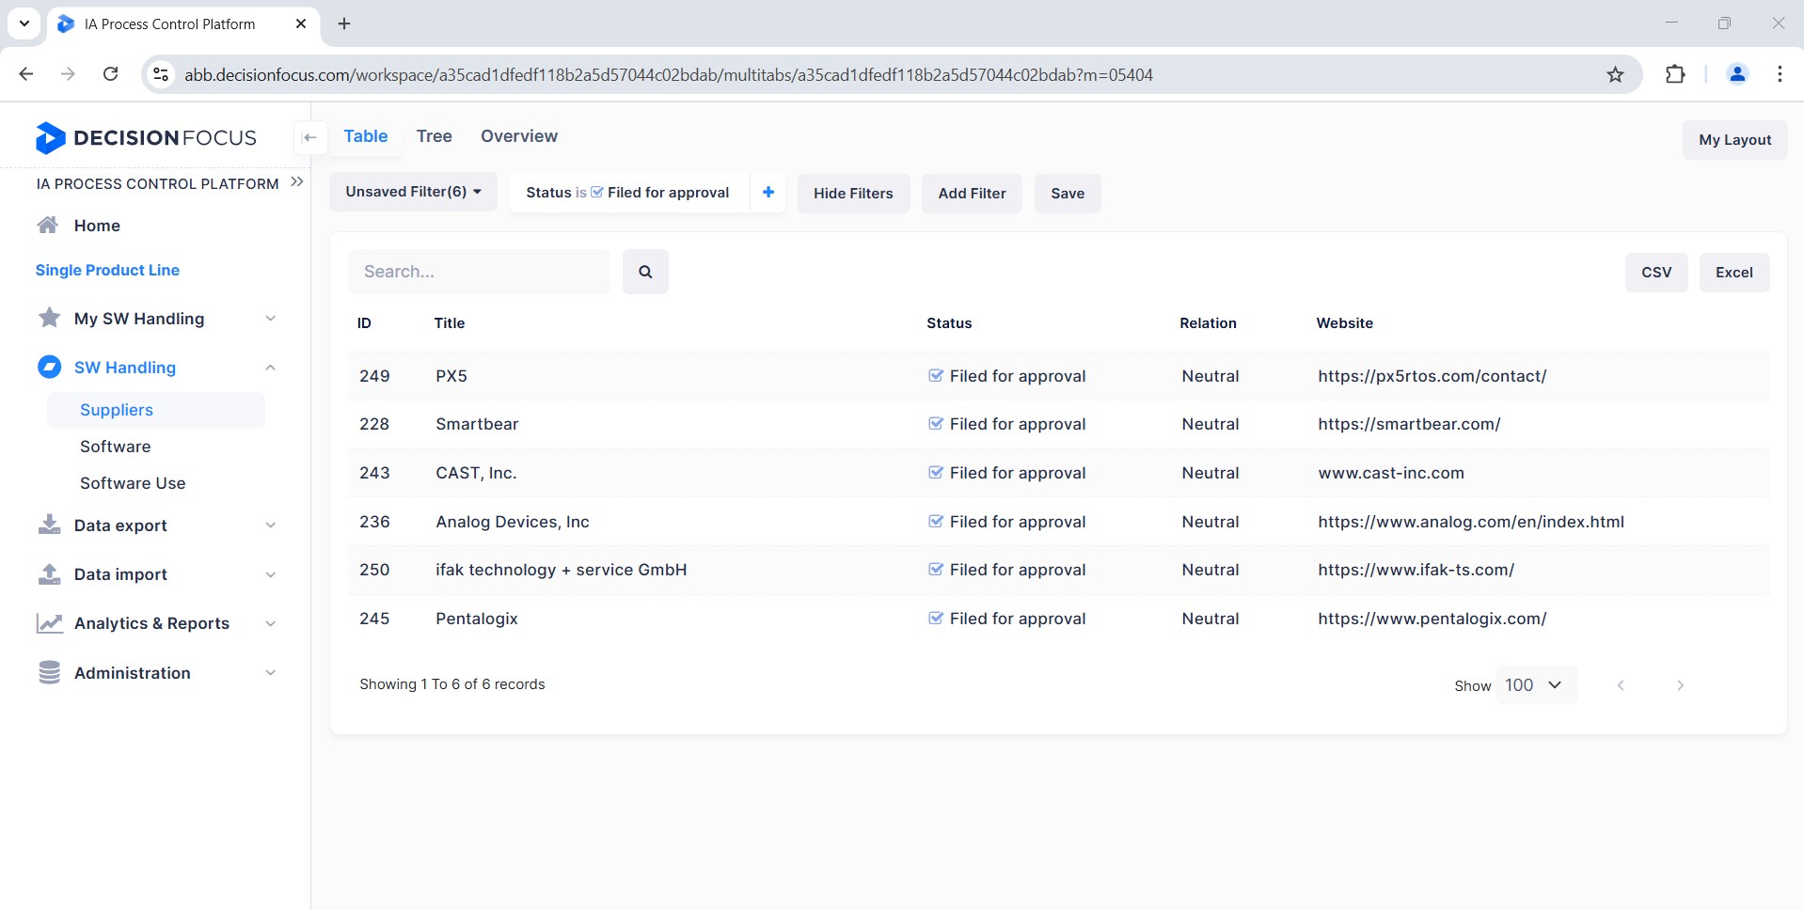Reload the page
The width and height of the screenshot is (1804, 910).
[x=110, y=74]
